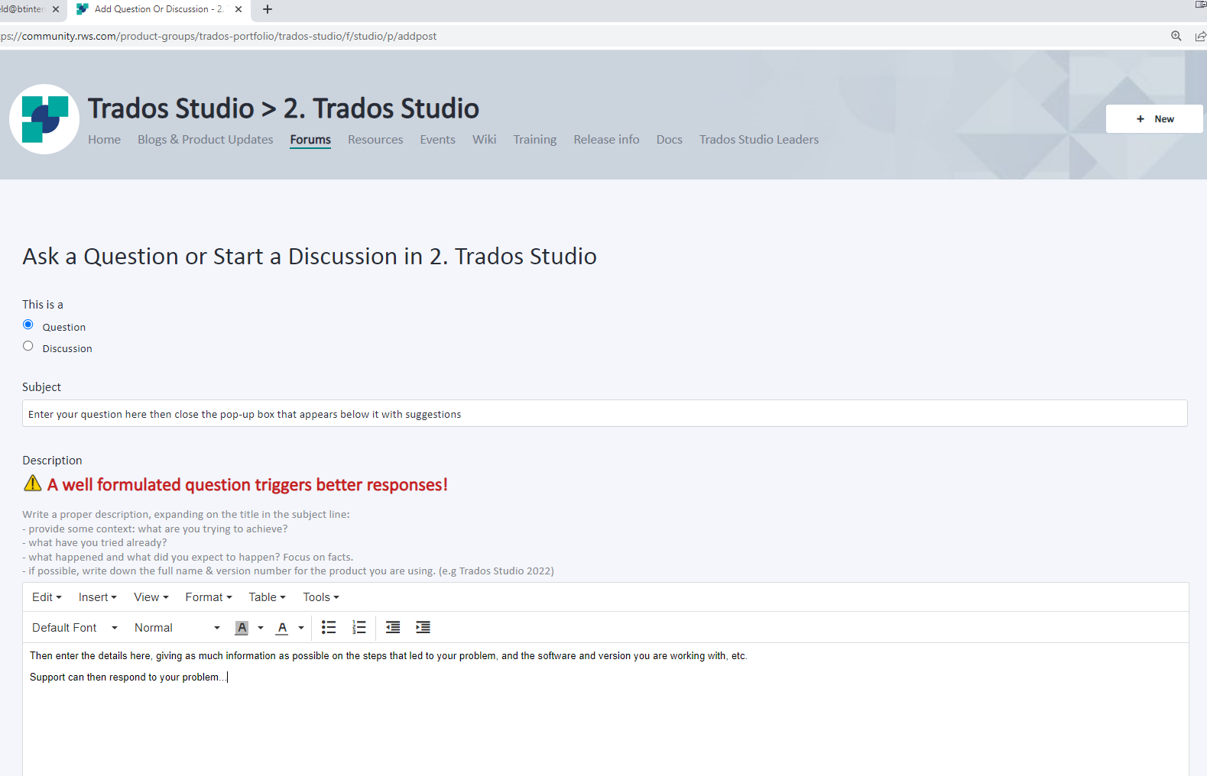The width and height of the screenshot is (1207, 776).
Task: Click the bulleted list icon
Action: pyautogui.click(x=329, y=627)
